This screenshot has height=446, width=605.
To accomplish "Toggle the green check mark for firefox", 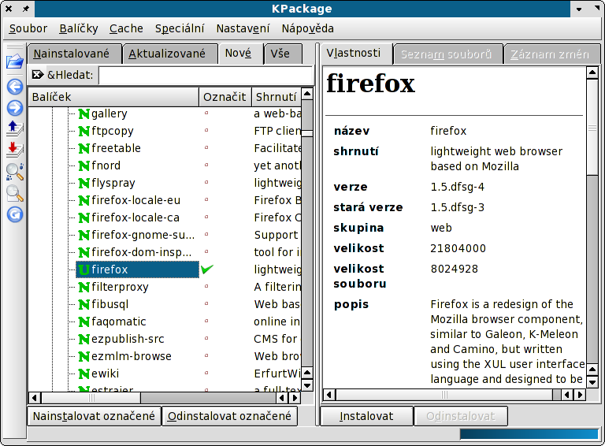I will tap(207, 269).
